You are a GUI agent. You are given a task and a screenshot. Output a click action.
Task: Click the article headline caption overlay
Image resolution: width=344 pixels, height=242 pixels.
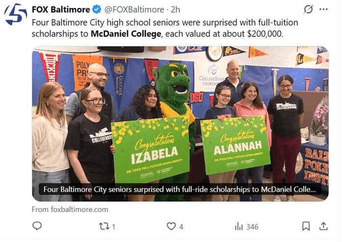[x=182, y=189]
